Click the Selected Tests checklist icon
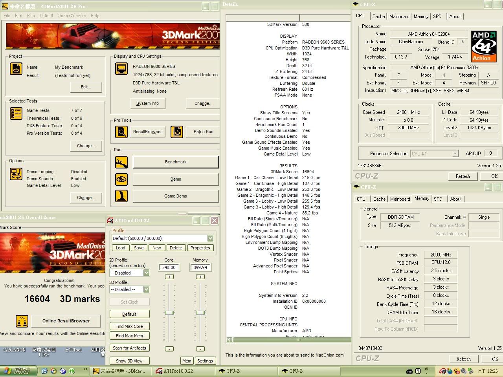The height and width of the screenshot is (377, 503). click(x=16, y=114)
